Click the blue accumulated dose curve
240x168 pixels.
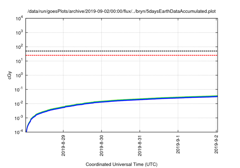click(121, 100)
